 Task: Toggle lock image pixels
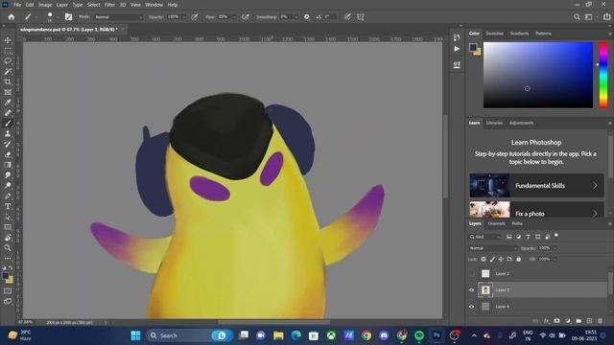coord(492,259)
